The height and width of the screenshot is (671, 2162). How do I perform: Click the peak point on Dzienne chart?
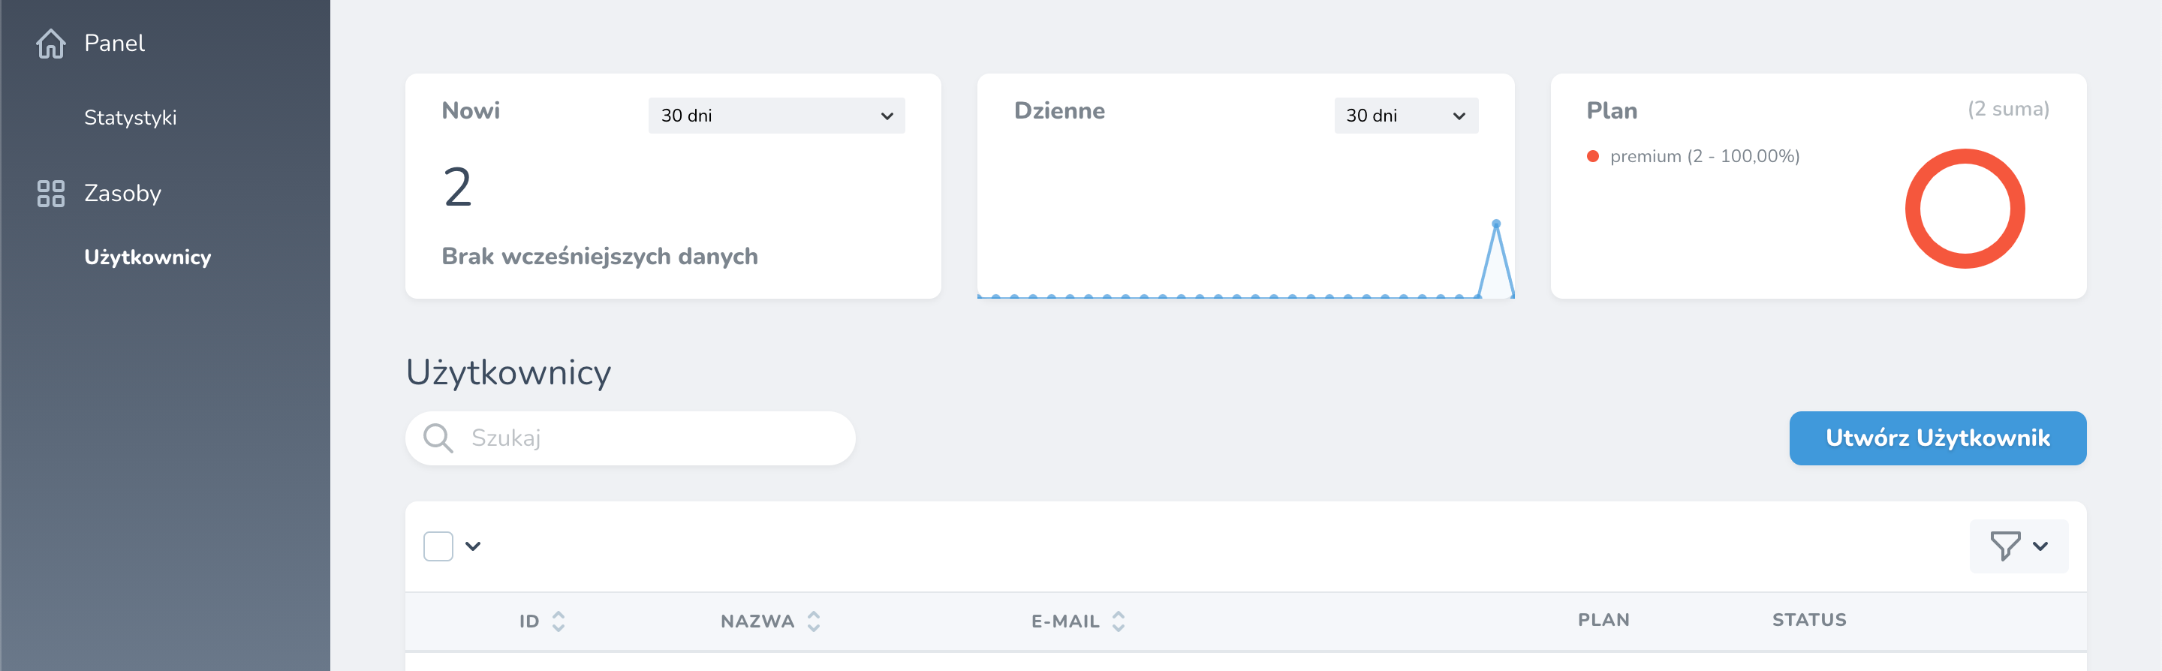click(x=1495, y=224)
